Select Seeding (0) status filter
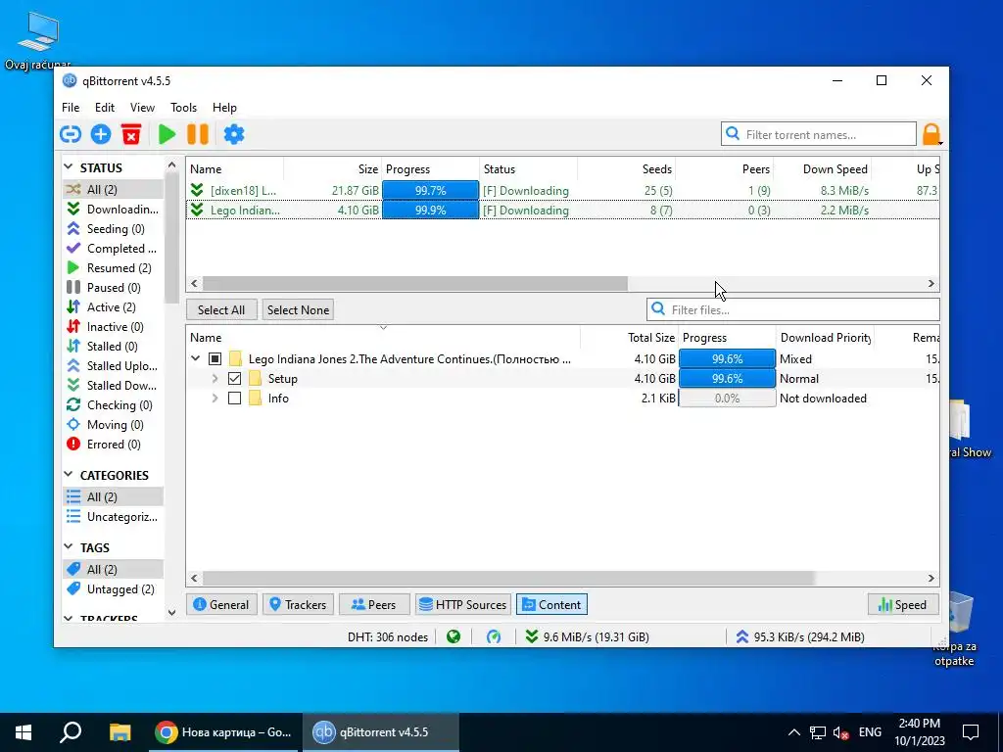1003x752 pixels. point(113,229)
